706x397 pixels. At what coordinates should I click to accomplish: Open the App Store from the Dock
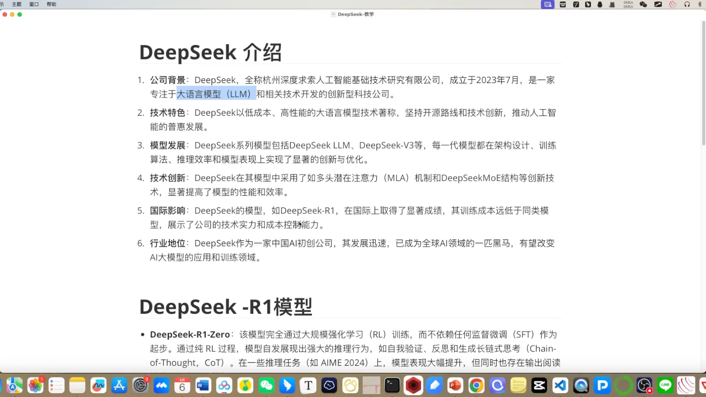119,385
